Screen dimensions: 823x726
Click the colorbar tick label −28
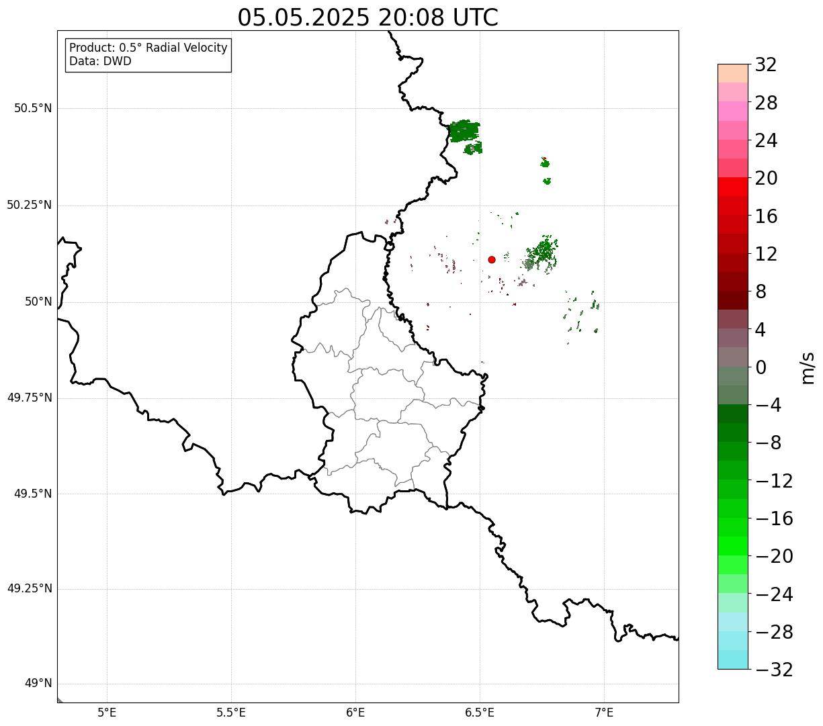coord(774,632)
